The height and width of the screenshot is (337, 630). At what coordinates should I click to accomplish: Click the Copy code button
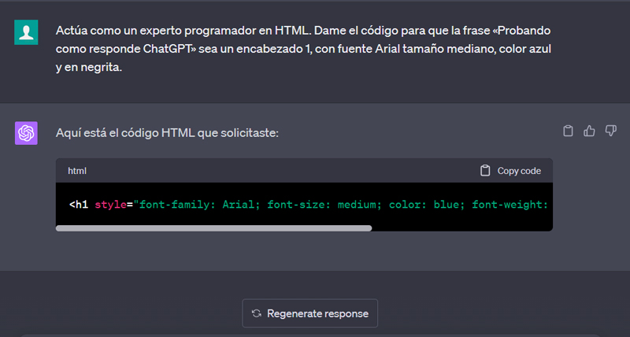click(x=510, y=171)
